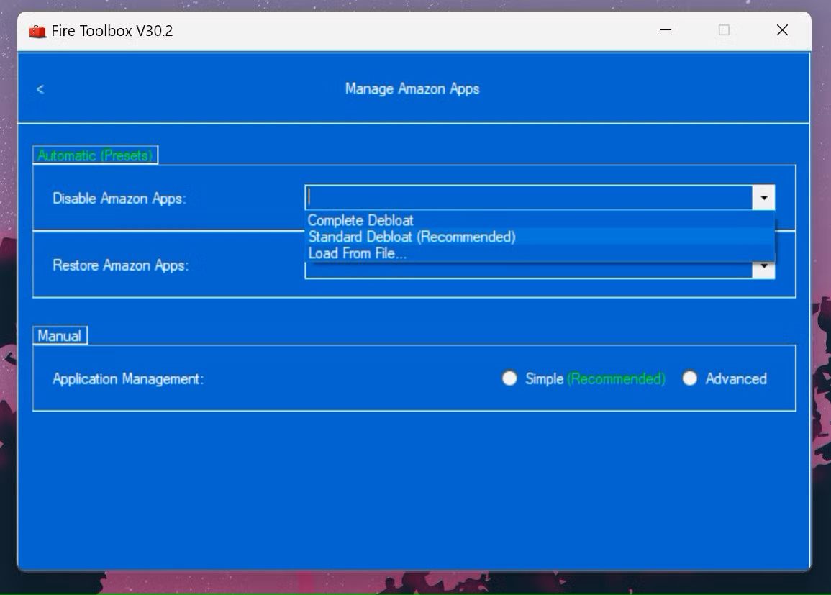This screenshot has height=595, width=831.
Task: Close the Fire Toolbox window
Action: click(782, 30)
